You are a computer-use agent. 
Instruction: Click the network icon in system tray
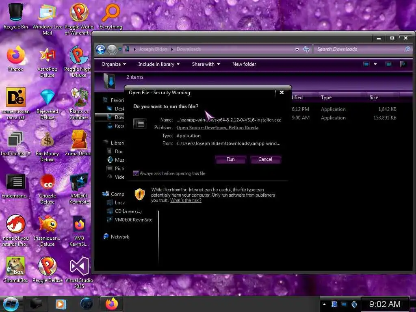click(x=344, y=304)
